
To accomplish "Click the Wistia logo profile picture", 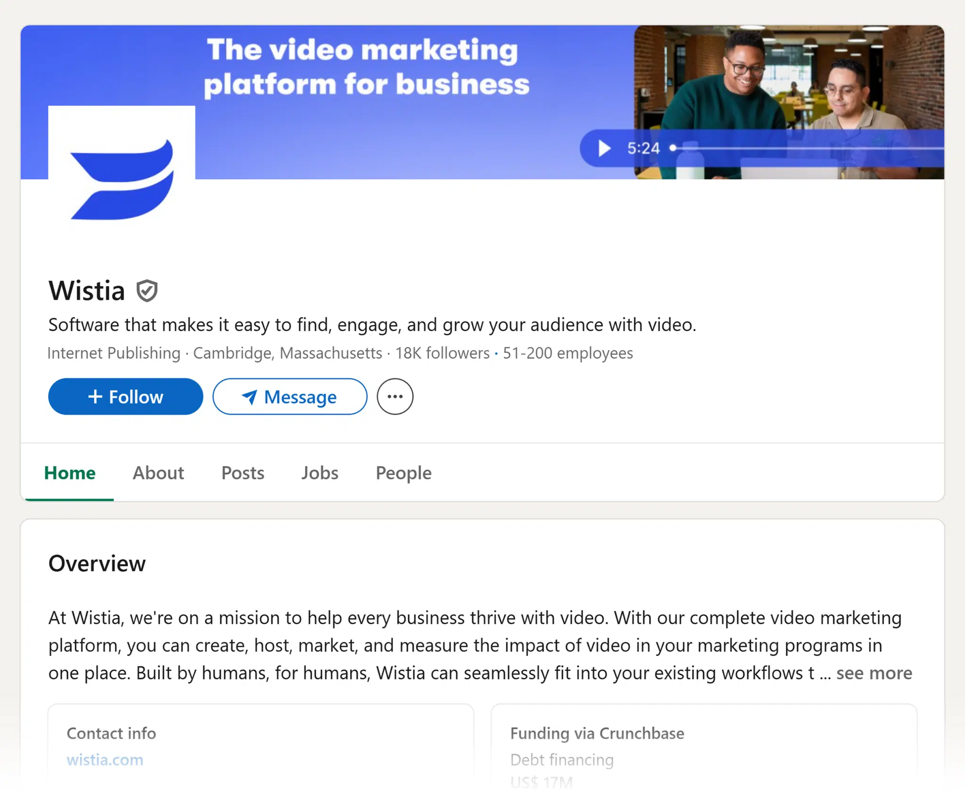I will pos(122,179).
